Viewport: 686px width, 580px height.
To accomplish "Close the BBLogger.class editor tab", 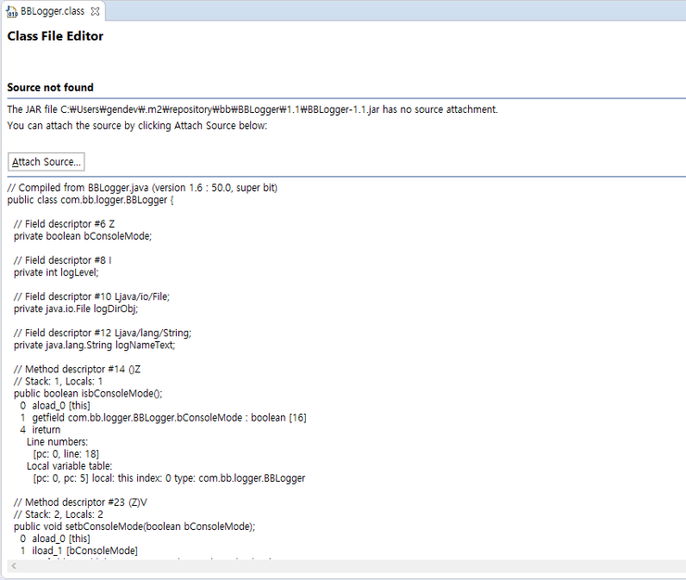I will 95,11.
